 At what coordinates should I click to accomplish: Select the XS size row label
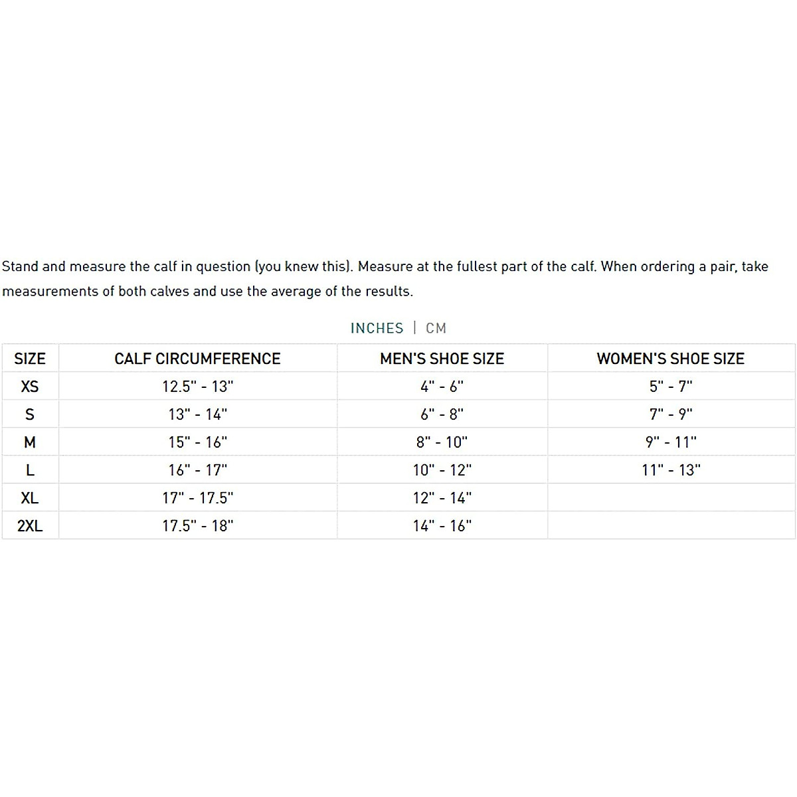pos(30,387)
